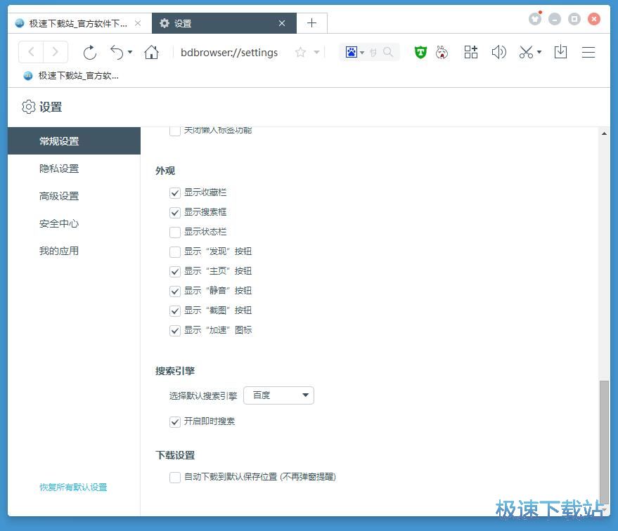Take a screenshot with scissors icon
Viewport: 618px width, 531px height.
526,52
